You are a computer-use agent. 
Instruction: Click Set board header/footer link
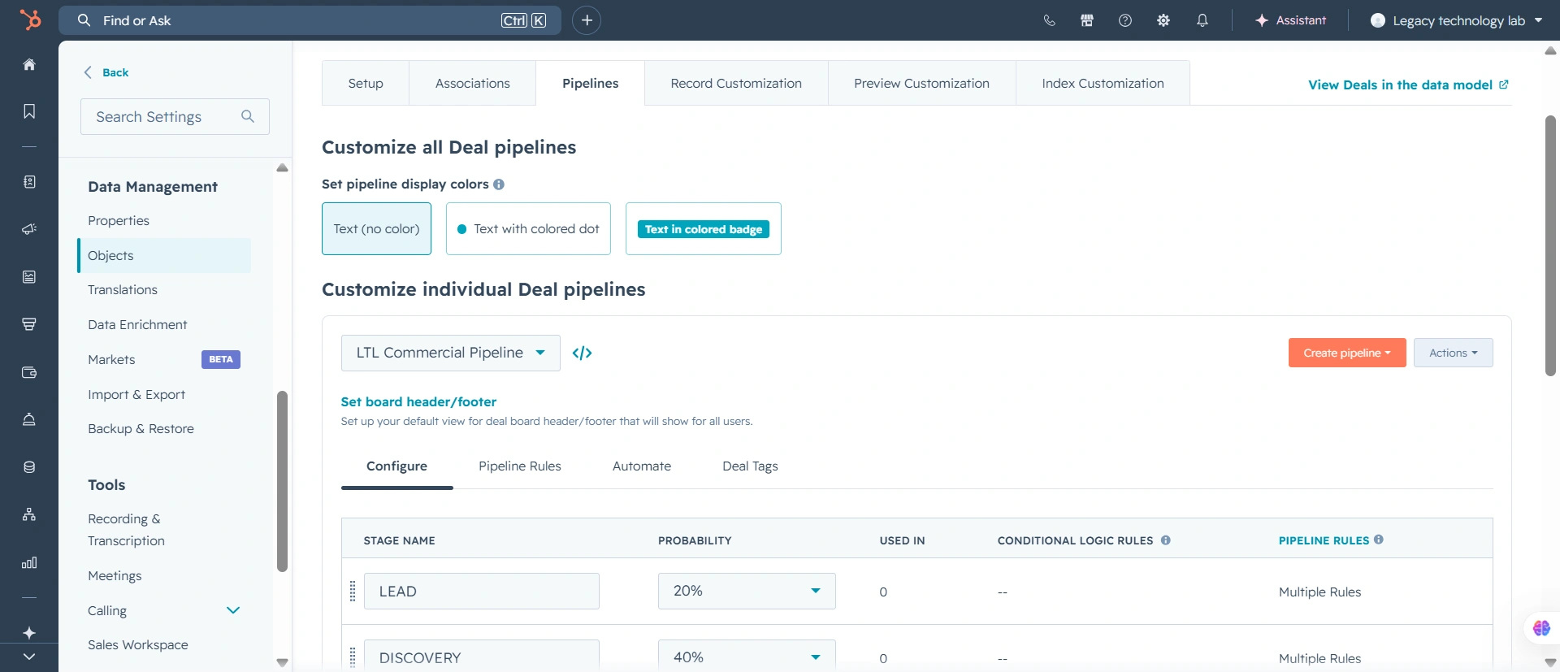click(418, 401)
